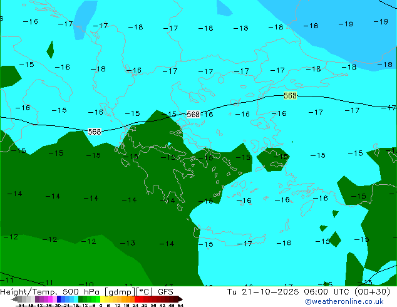Click the yellow-highlighted 568 contour label

click(x=290, y=95)
